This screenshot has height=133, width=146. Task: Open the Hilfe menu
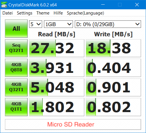pyautogui.click(x=58, y=13)
